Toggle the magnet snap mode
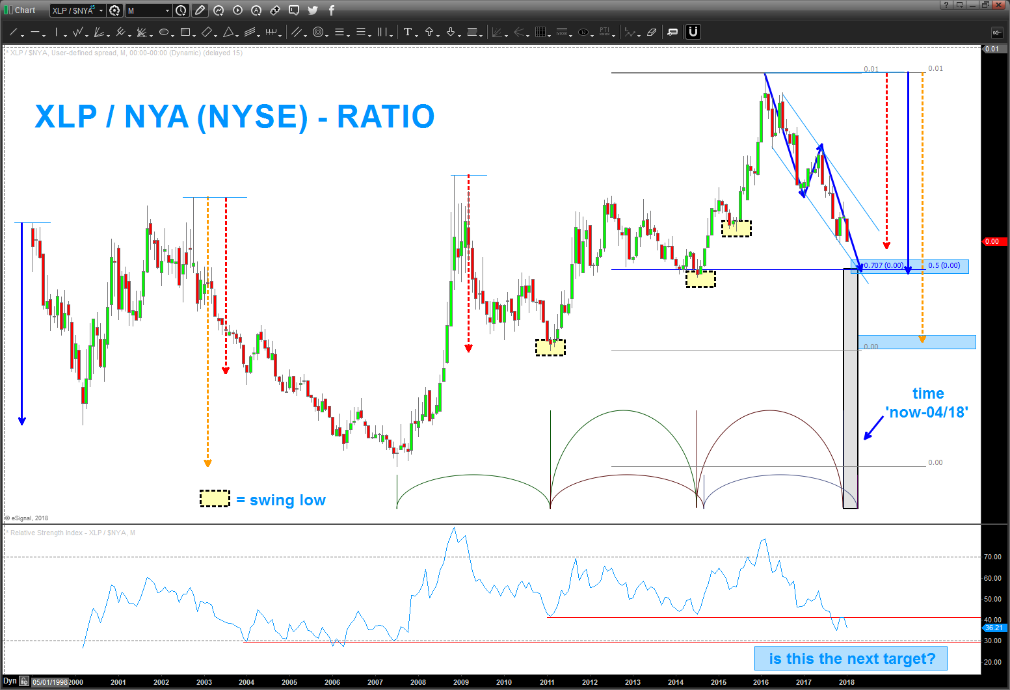The width and height of the screenshot is (1010, 690). (x=693, y=32)
